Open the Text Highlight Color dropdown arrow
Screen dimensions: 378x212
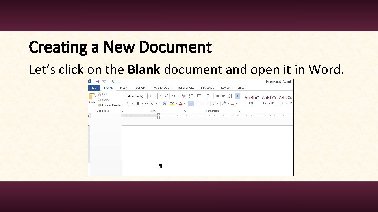(176, 104)
